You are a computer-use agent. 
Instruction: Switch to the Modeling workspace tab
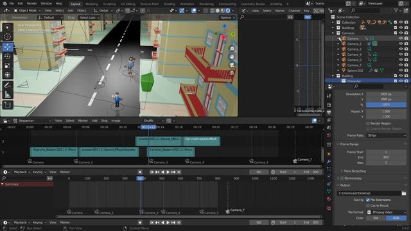92,4
